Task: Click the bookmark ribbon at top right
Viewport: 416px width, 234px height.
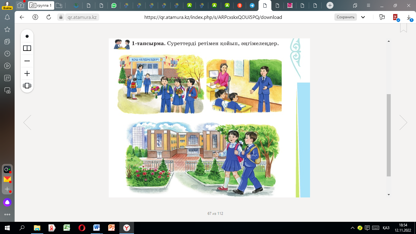Action: click(403, 28)
